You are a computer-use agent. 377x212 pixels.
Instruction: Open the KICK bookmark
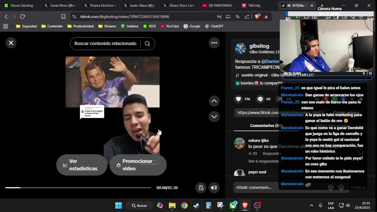149,26
